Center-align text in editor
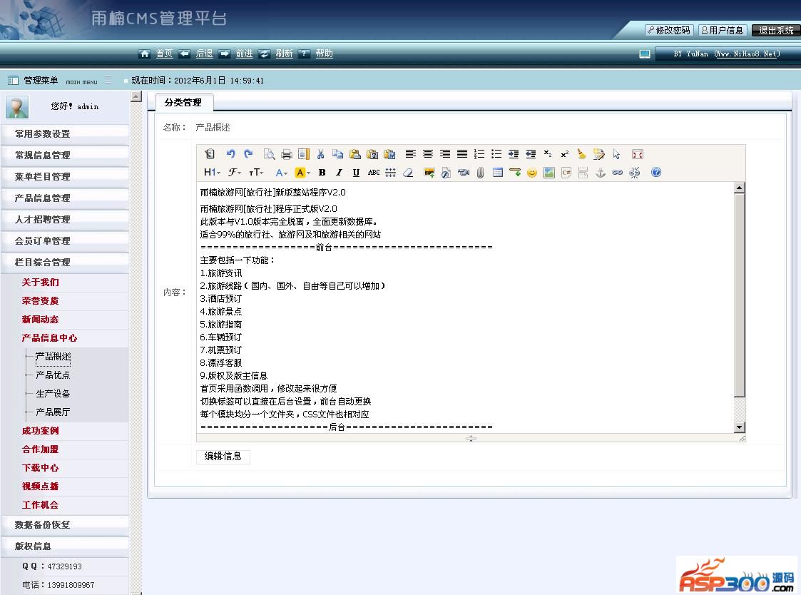Viewport: 801px width, 595px height. [x=428, y=154]
